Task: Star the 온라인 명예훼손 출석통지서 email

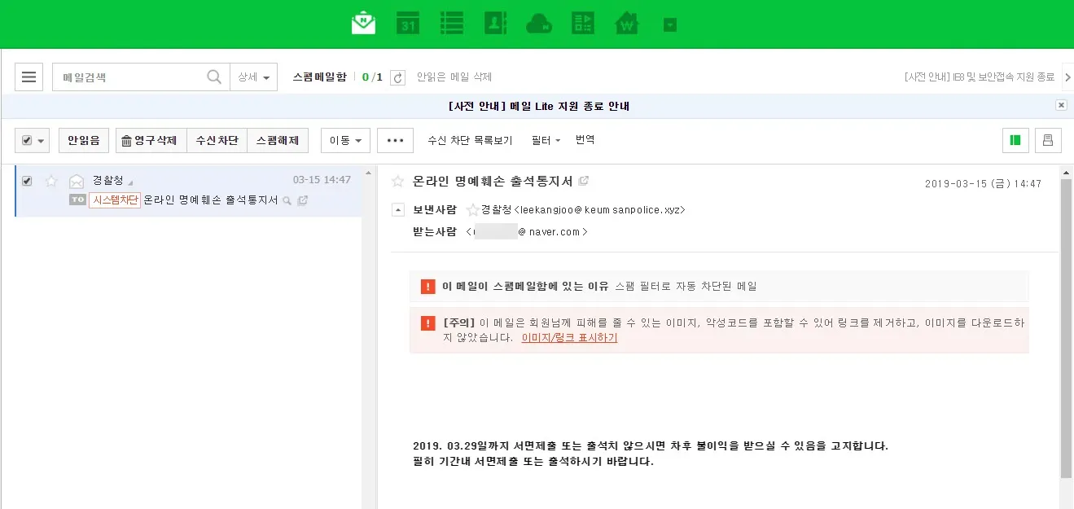Action: (398, 181)
